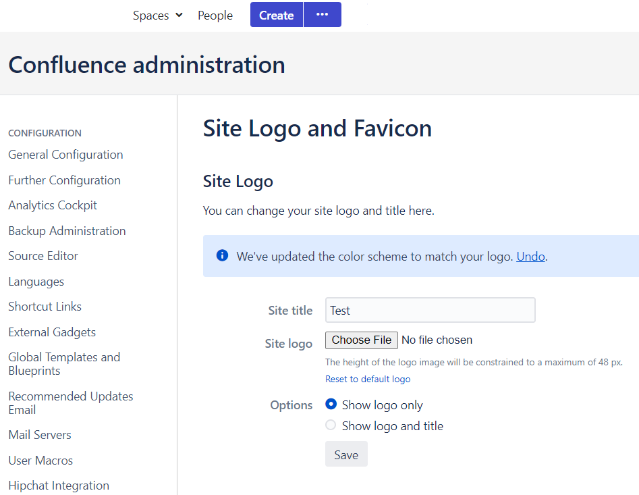The width and height of the screenshot is (639, 495).
Task: Open Backup Administration settings
Action: point(67,231)
